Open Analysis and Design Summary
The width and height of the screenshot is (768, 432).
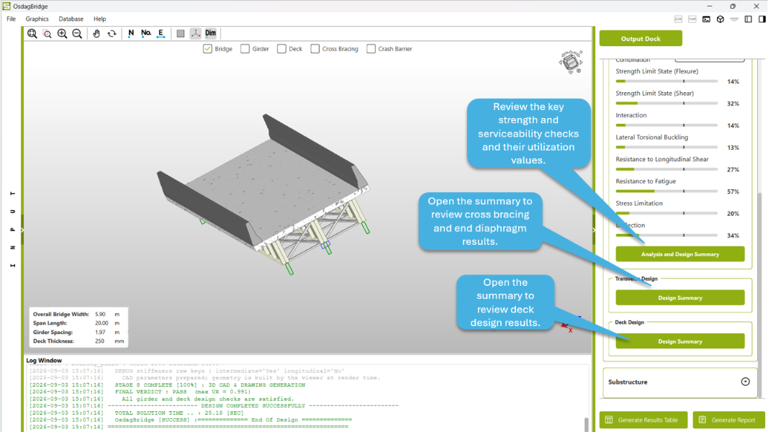tap(680, 254)
